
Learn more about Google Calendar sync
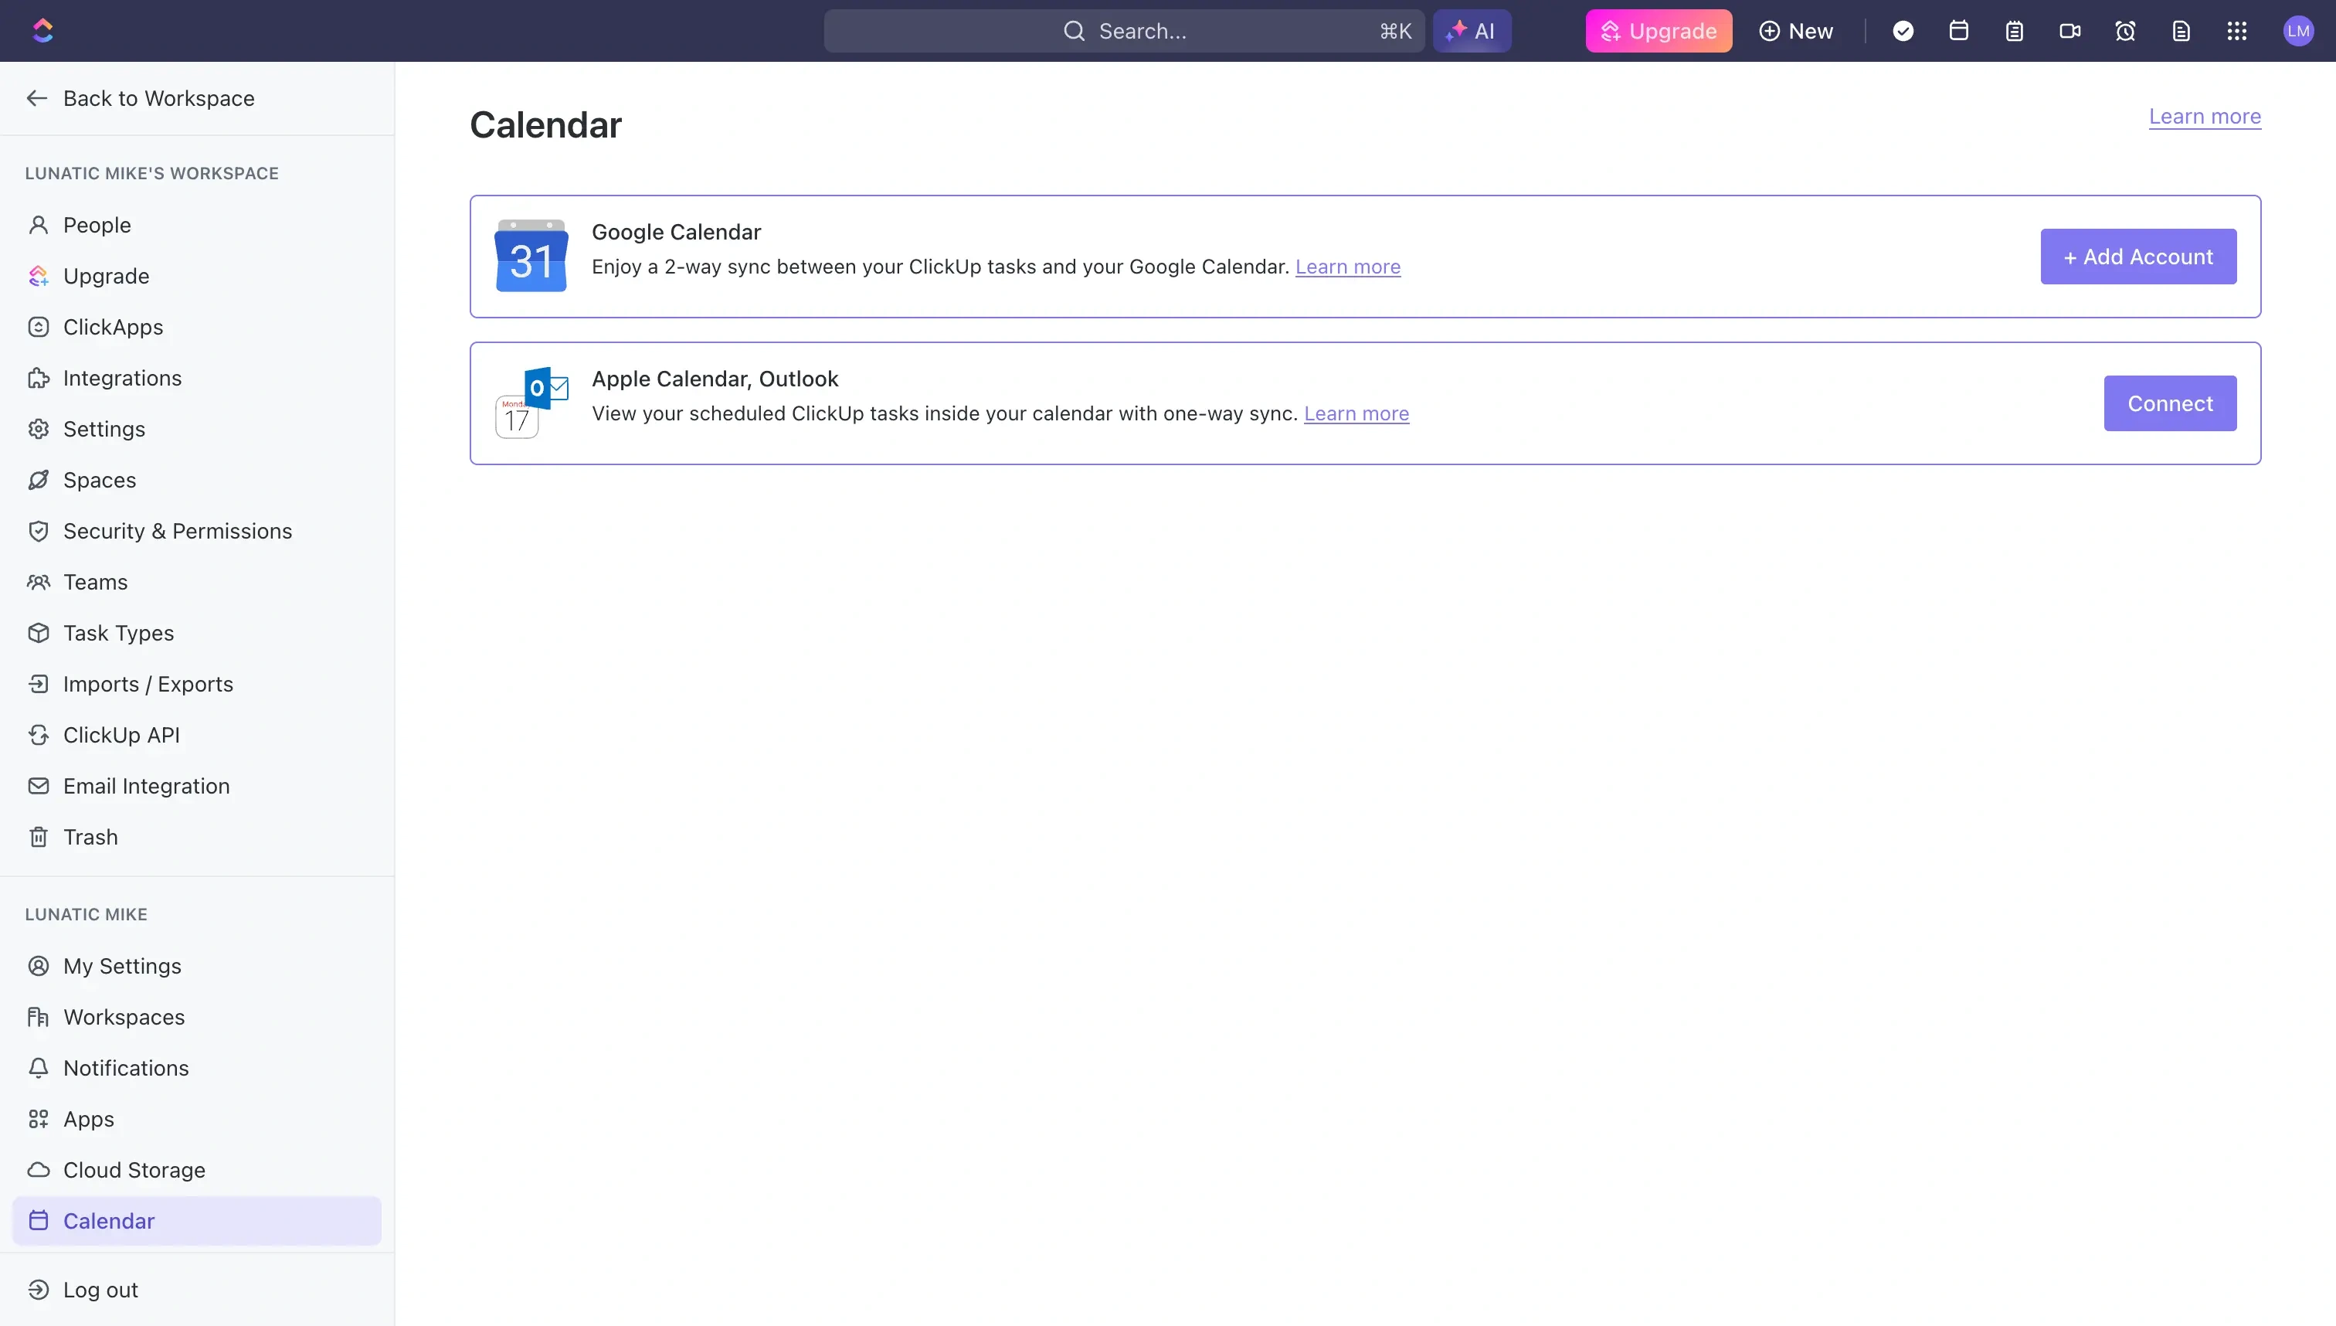1348,267
